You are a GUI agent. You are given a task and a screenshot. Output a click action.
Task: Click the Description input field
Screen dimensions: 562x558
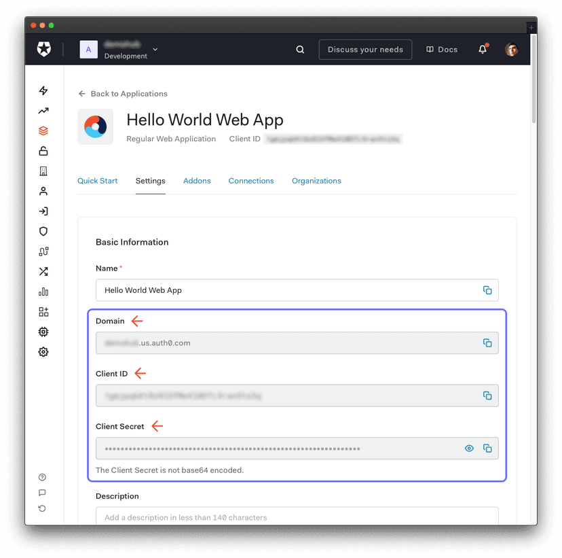click(x=297, y=517)
